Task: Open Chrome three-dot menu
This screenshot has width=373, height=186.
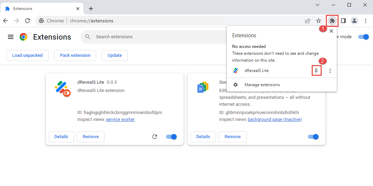Action: pos(365,21)
